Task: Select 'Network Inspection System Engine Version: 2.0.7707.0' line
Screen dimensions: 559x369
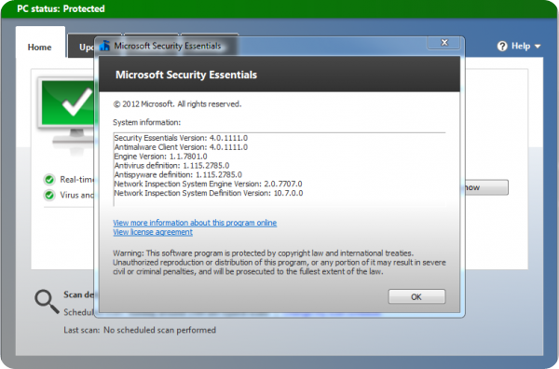Action: tap(208, 184)
